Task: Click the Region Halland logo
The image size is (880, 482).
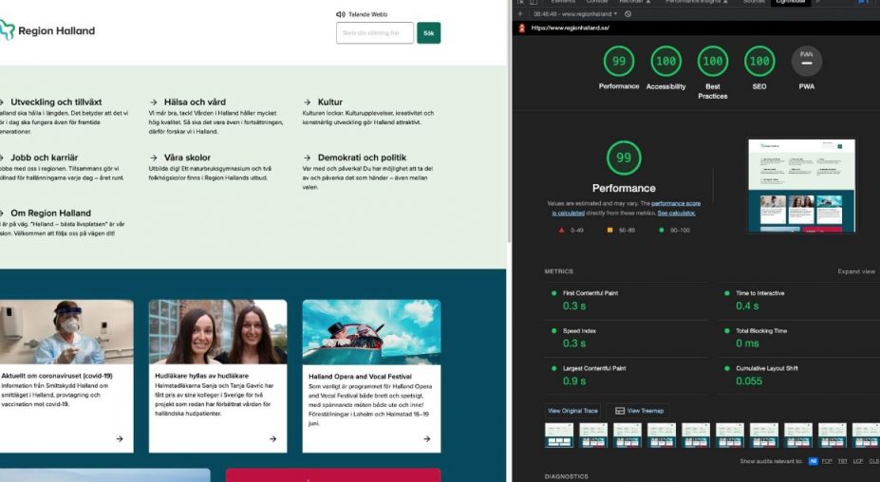Action: 47,30
